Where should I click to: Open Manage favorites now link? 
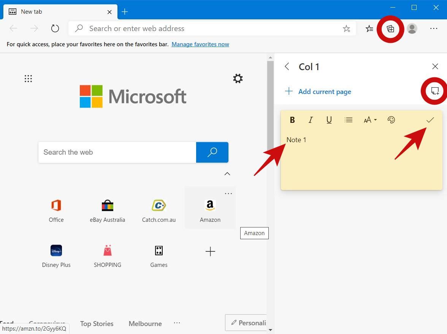[x=200, y=44]
